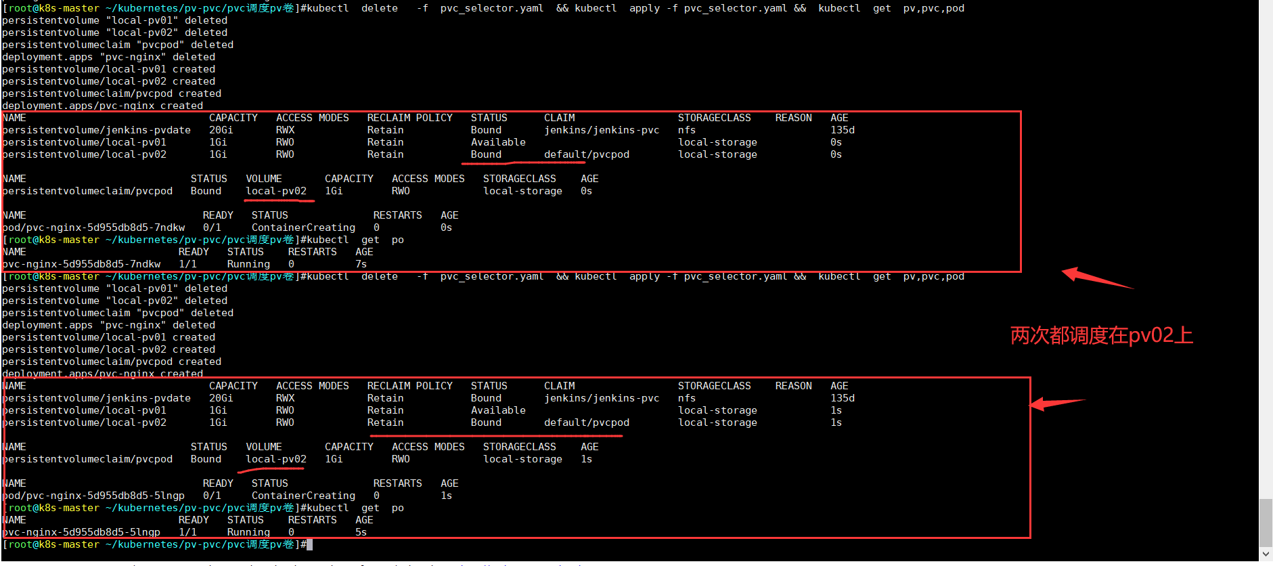Click the 0s age of pod/pvc-nginx-5d955db8d5-7ndkw

447,227
